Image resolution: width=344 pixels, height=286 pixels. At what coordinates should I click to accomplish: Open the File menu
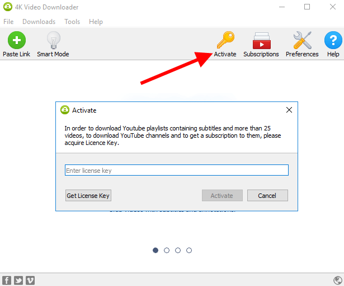[8, 22]
